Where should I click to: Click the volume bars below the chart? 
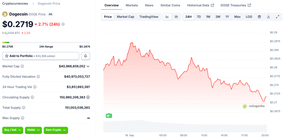coord(185,126)
